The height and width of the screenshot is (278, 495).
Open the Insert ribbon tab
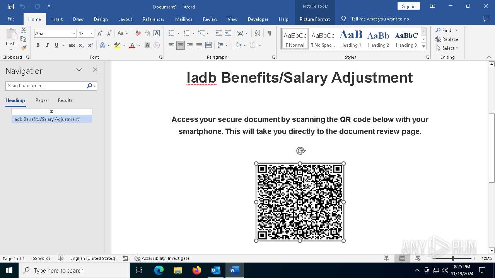57,19
